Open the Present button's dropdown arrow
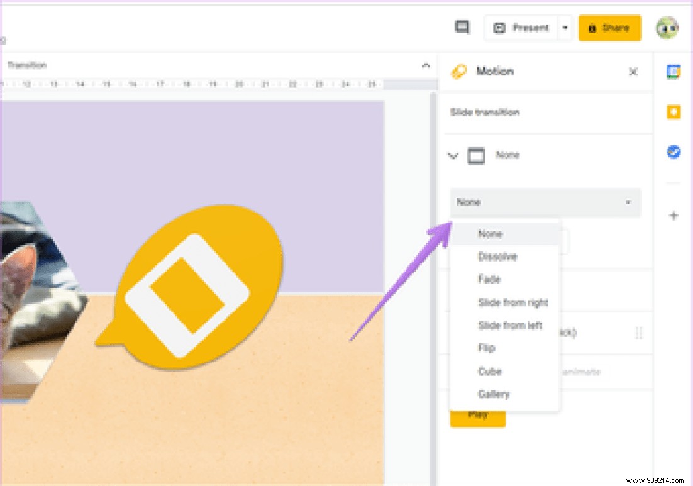This screenshot has height=486, width=693. click(x=565, y=28)
